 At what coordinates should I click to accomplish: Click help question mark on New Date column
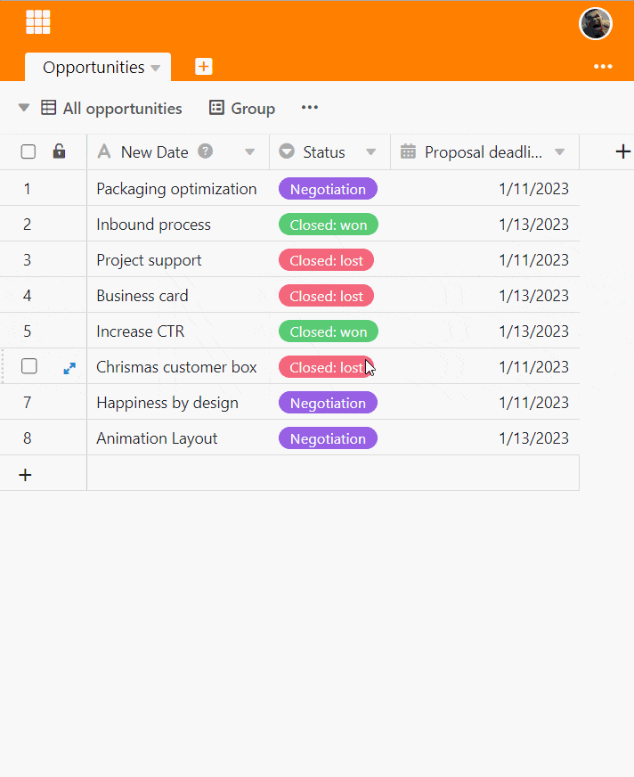point(206,151)
